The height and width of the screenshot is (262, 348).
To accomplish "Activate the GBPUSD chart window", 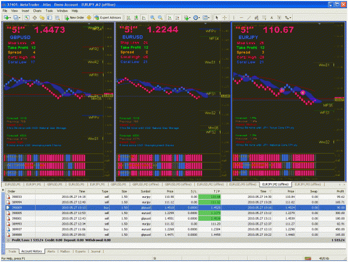I will (58, 101).
